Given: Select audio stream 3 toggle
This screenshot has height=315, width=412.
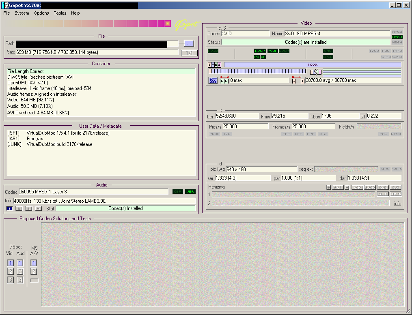Looking at the screenshot, I should (29, 208).
